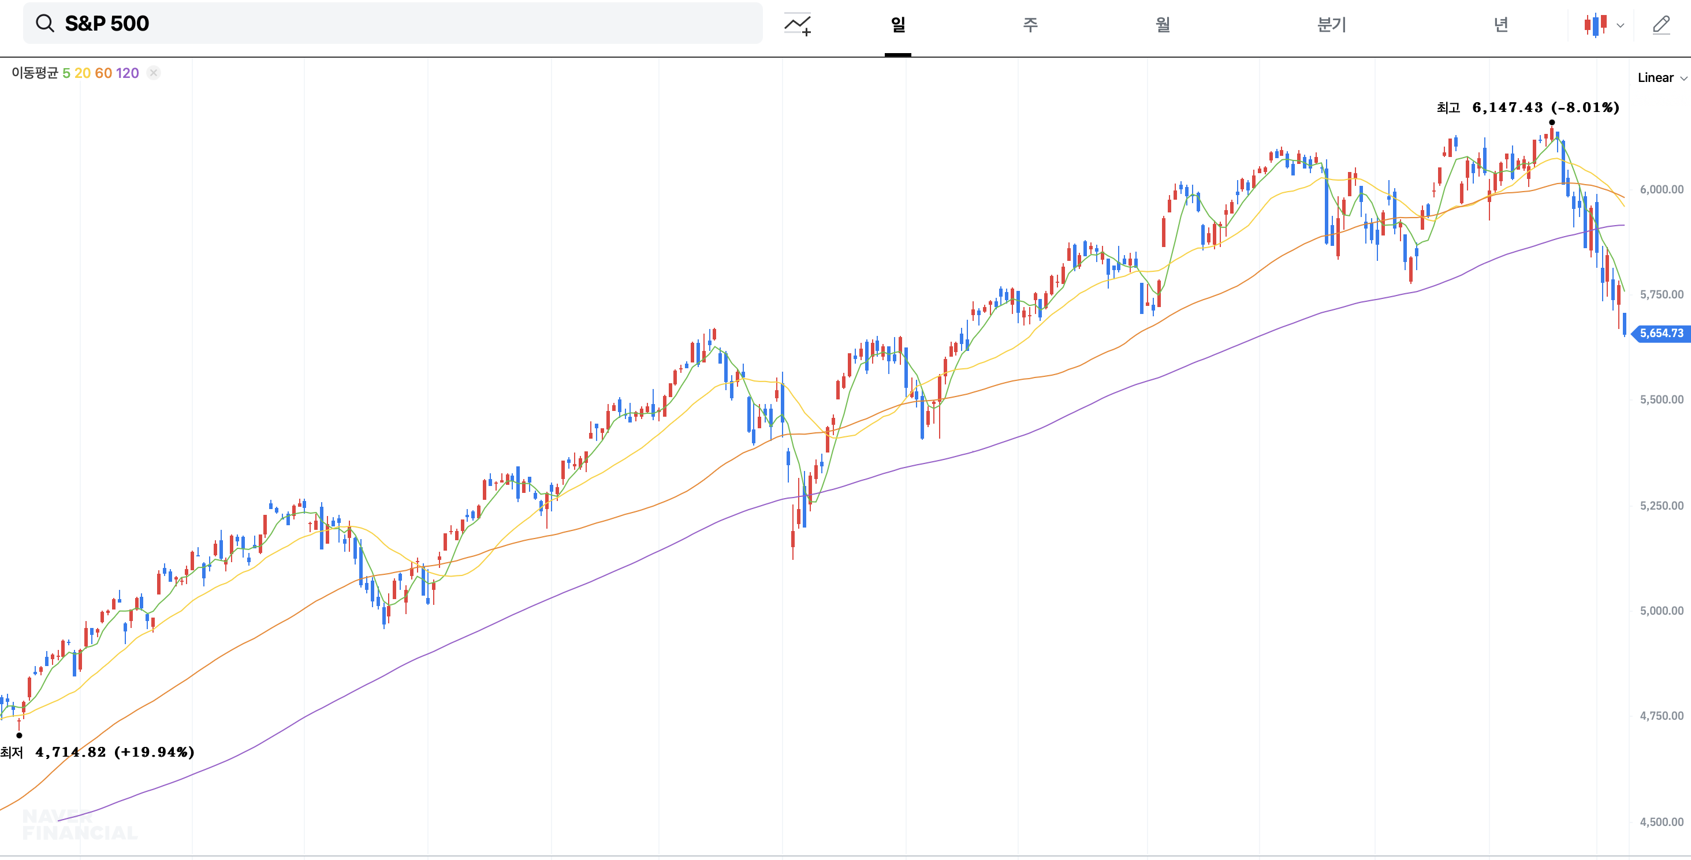Image resolution: width=1691 pixels, height=860 pixels.
Task: Click the 6,000.00 axis label
Action: [1662, 189]
